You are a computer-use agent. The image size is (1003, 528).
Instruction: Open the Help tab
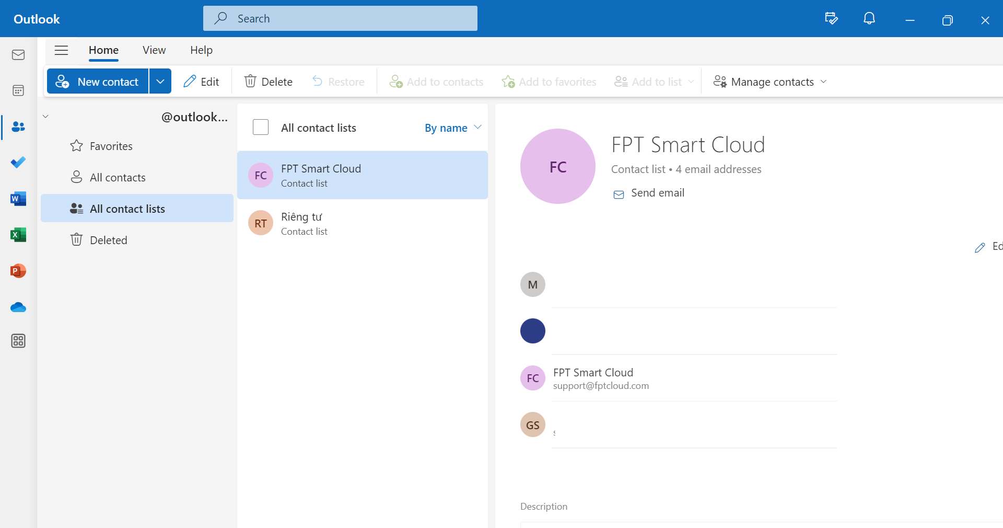(201, 50)
